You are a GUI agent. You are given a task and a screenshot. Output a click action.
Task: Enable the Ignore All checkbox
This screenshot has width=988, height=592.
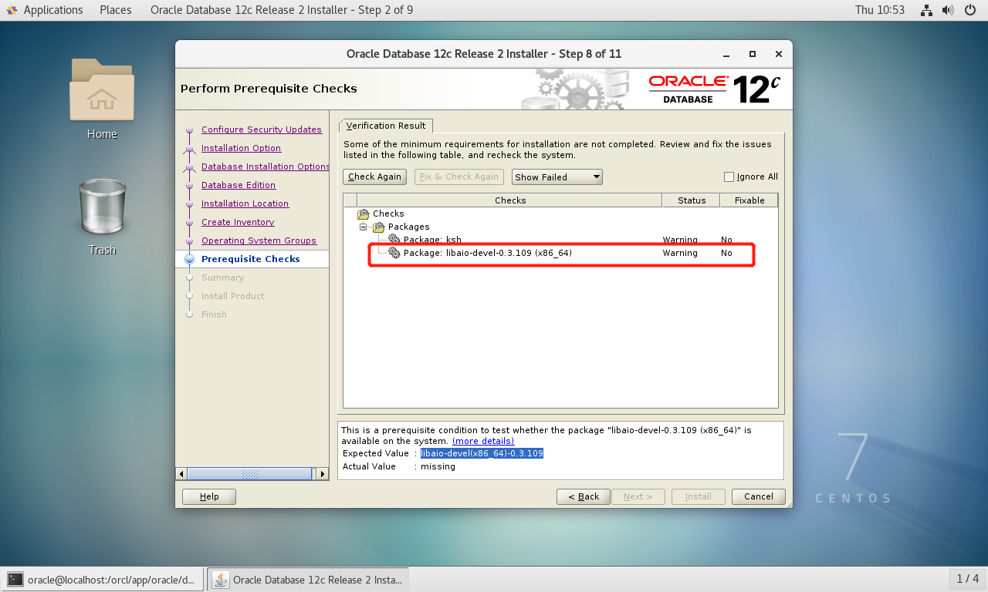pos(729,177)
